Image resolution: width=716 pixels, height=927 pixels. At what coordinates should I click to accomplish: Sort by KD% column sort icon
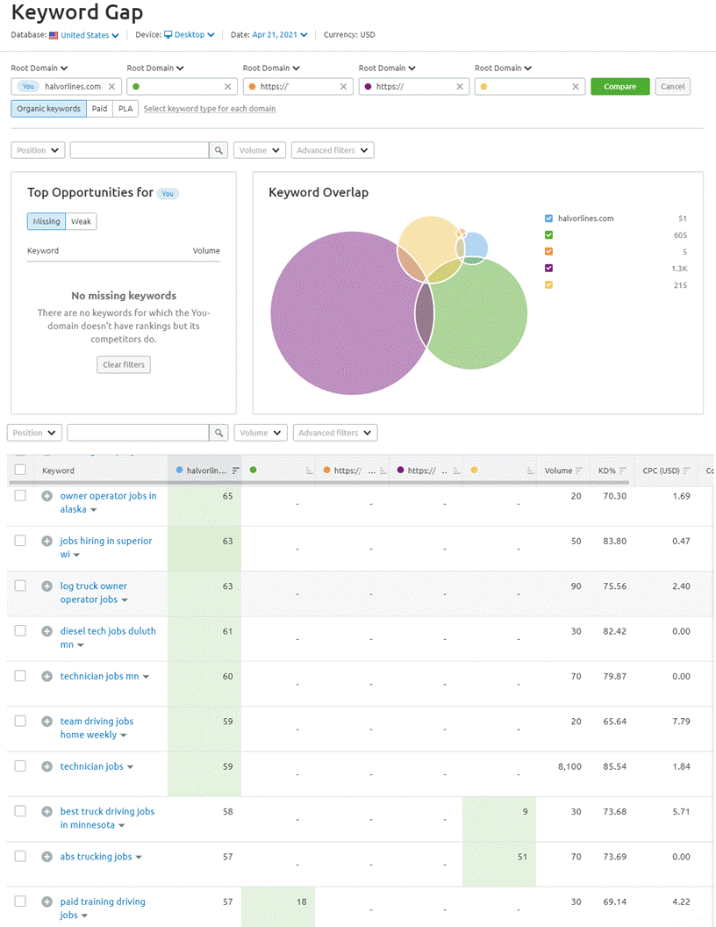623,471
